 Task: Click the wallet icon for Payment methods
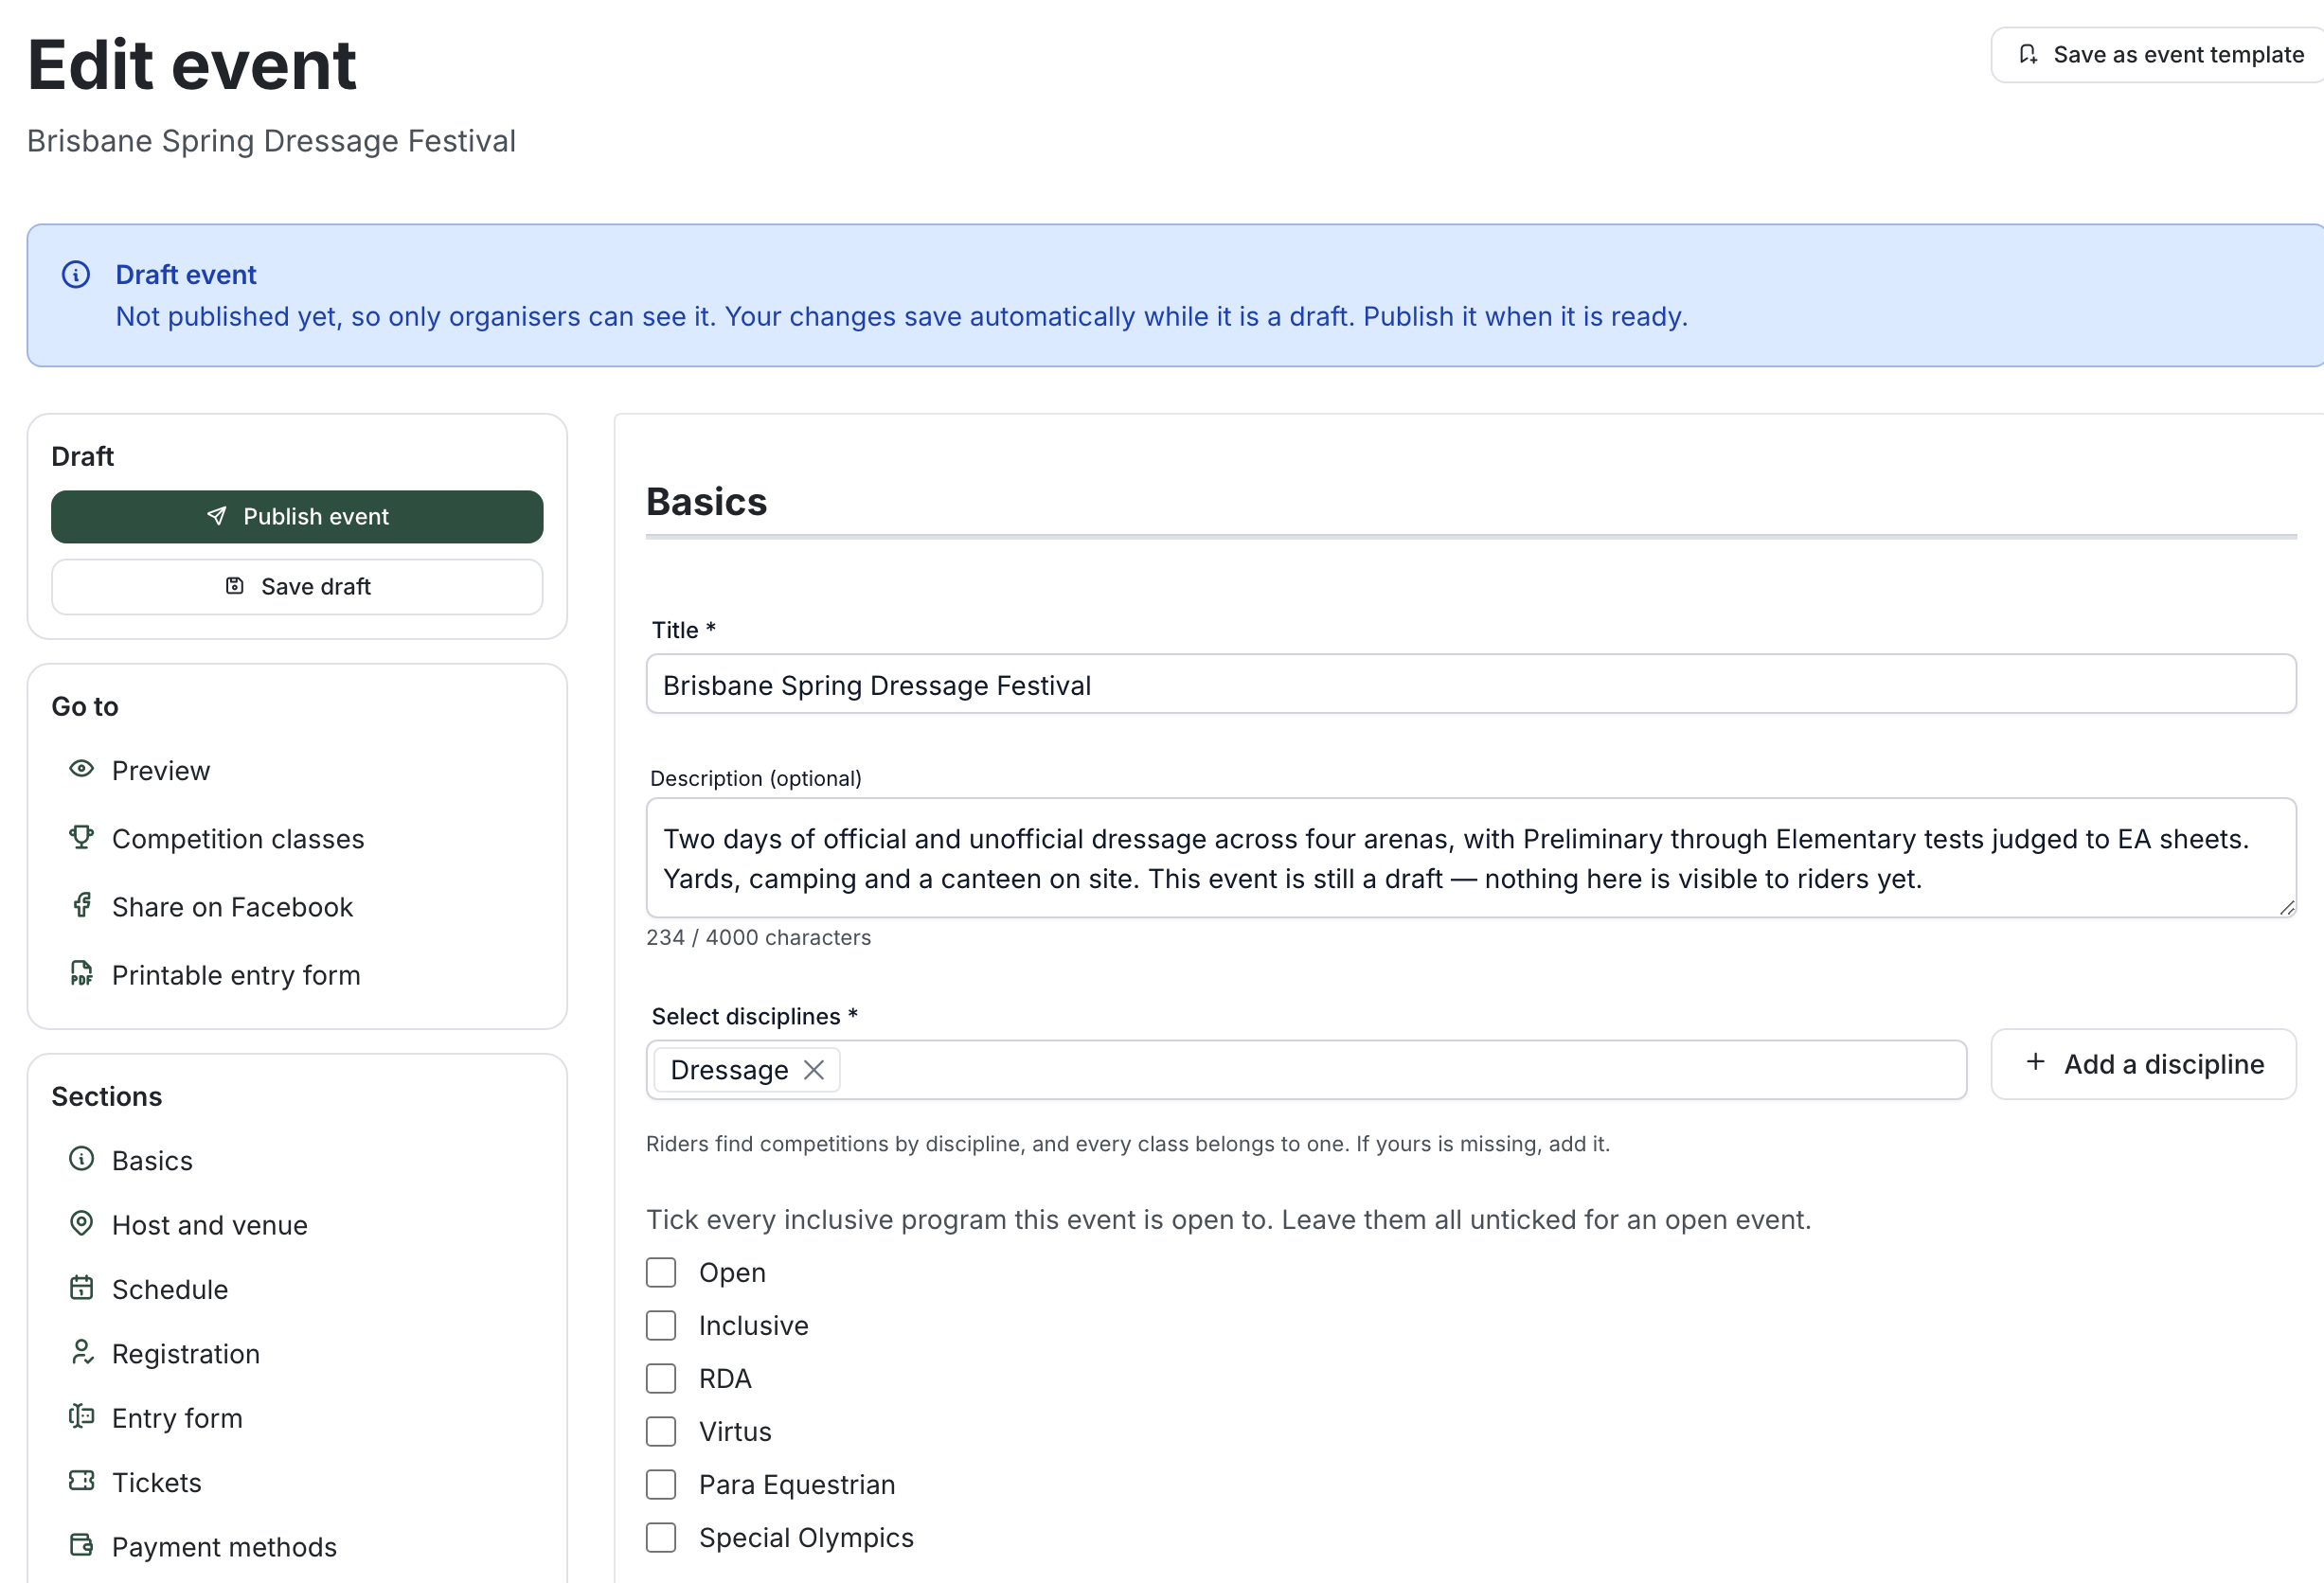coord(82,1545)
